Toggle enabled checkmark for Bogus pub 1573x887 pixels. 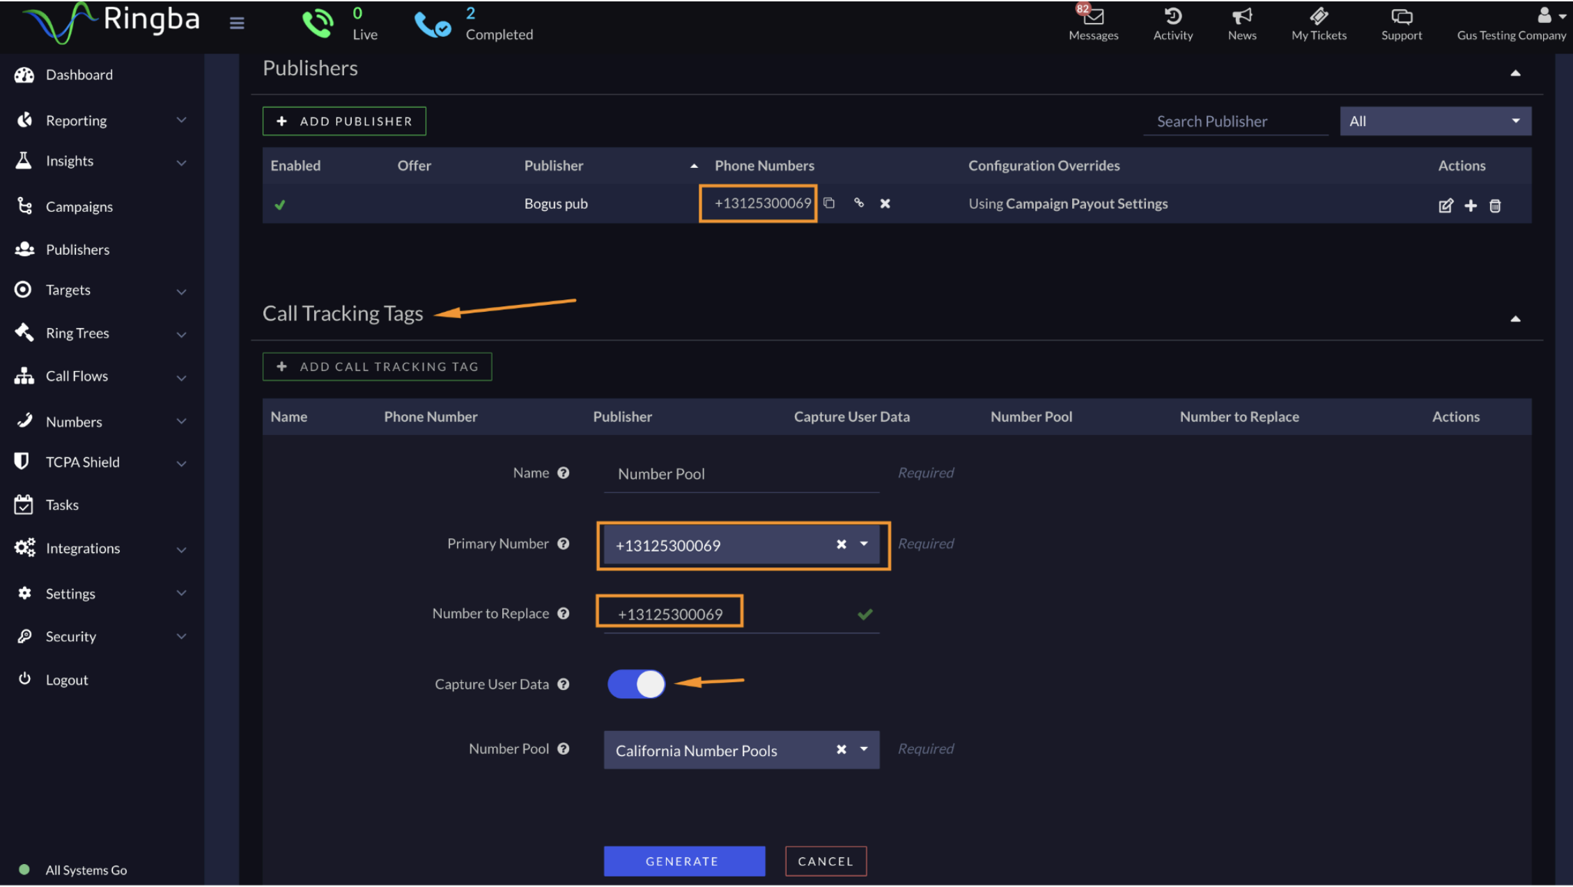pyautogui.click(x=280, y=205)
